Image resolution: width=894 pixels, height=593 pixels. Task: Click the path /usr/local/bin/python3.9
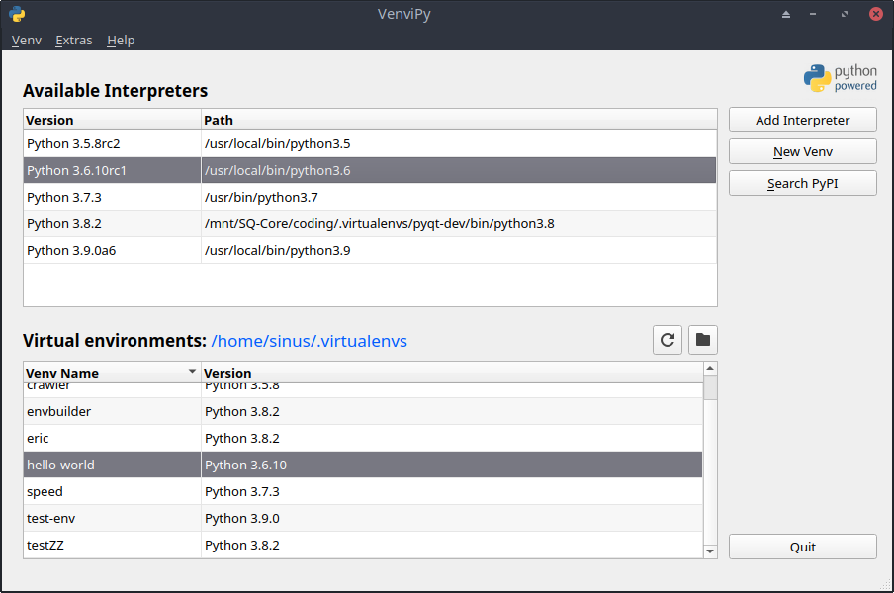pyautogui.click(x=278, y=251)
